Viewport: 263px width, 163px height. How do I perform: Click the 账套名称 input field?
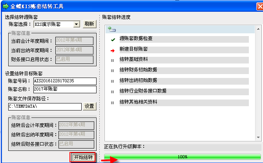[x=65, y=89]
